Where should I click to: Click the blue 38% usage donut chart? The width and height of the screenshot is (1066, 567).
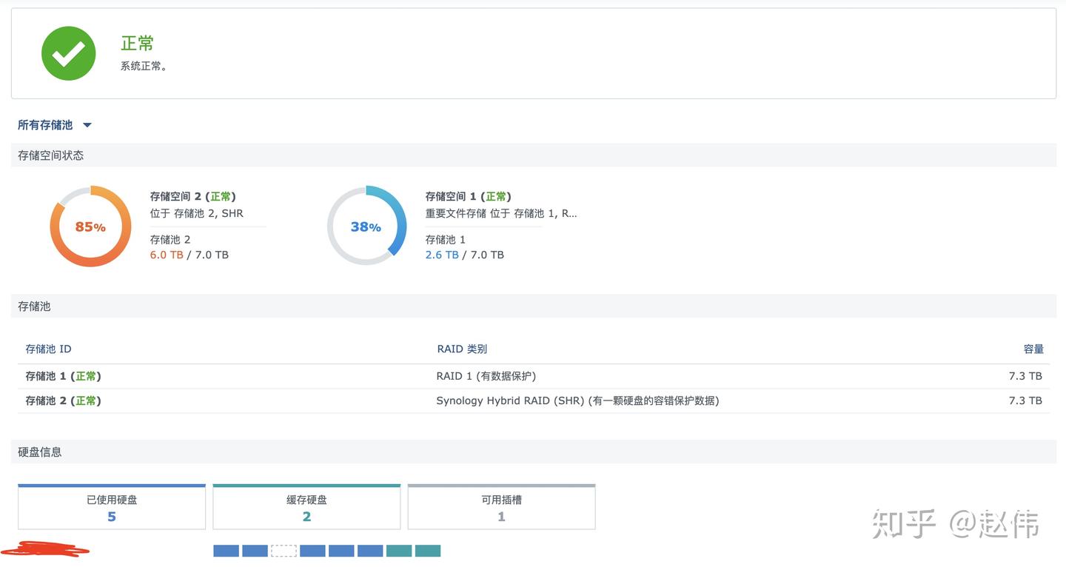pyautogui.click(x=366, y=227)
